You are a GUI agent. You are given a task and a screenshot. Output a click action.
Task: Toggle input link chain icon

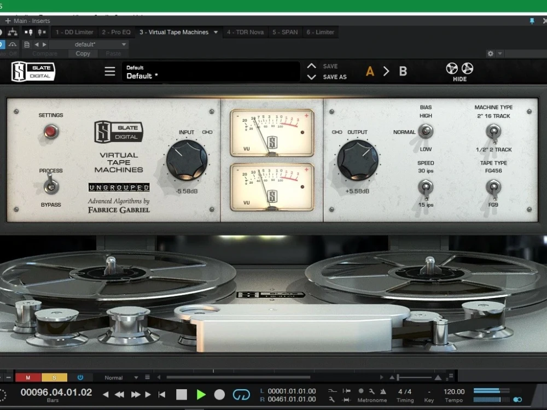click(x=207, y=132)
